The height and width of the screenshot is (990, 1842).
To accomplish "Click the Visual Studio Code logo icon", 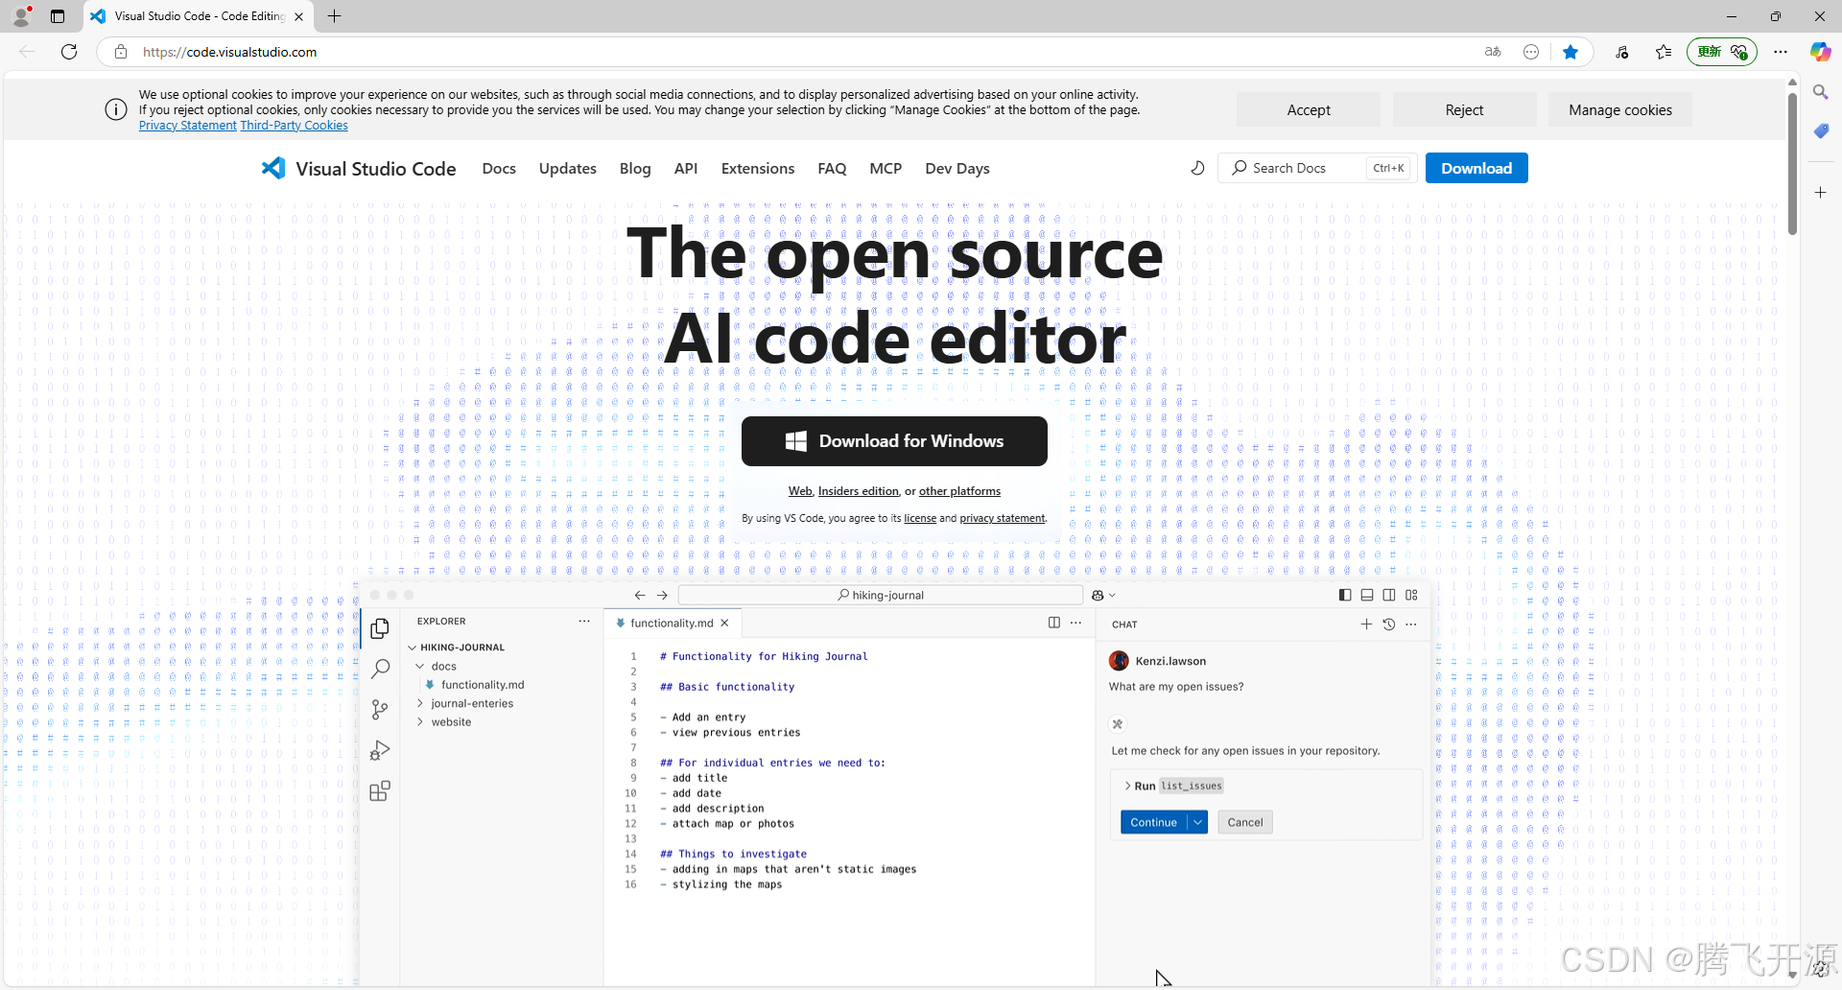I will pyautogui.click(x=273, y=168).
